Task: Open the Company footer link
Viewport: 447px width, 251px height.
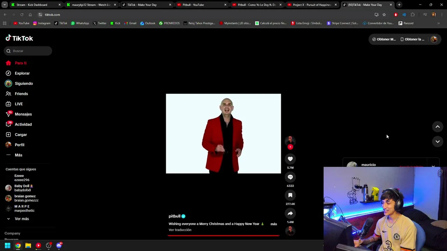Action: pos(12,233)
